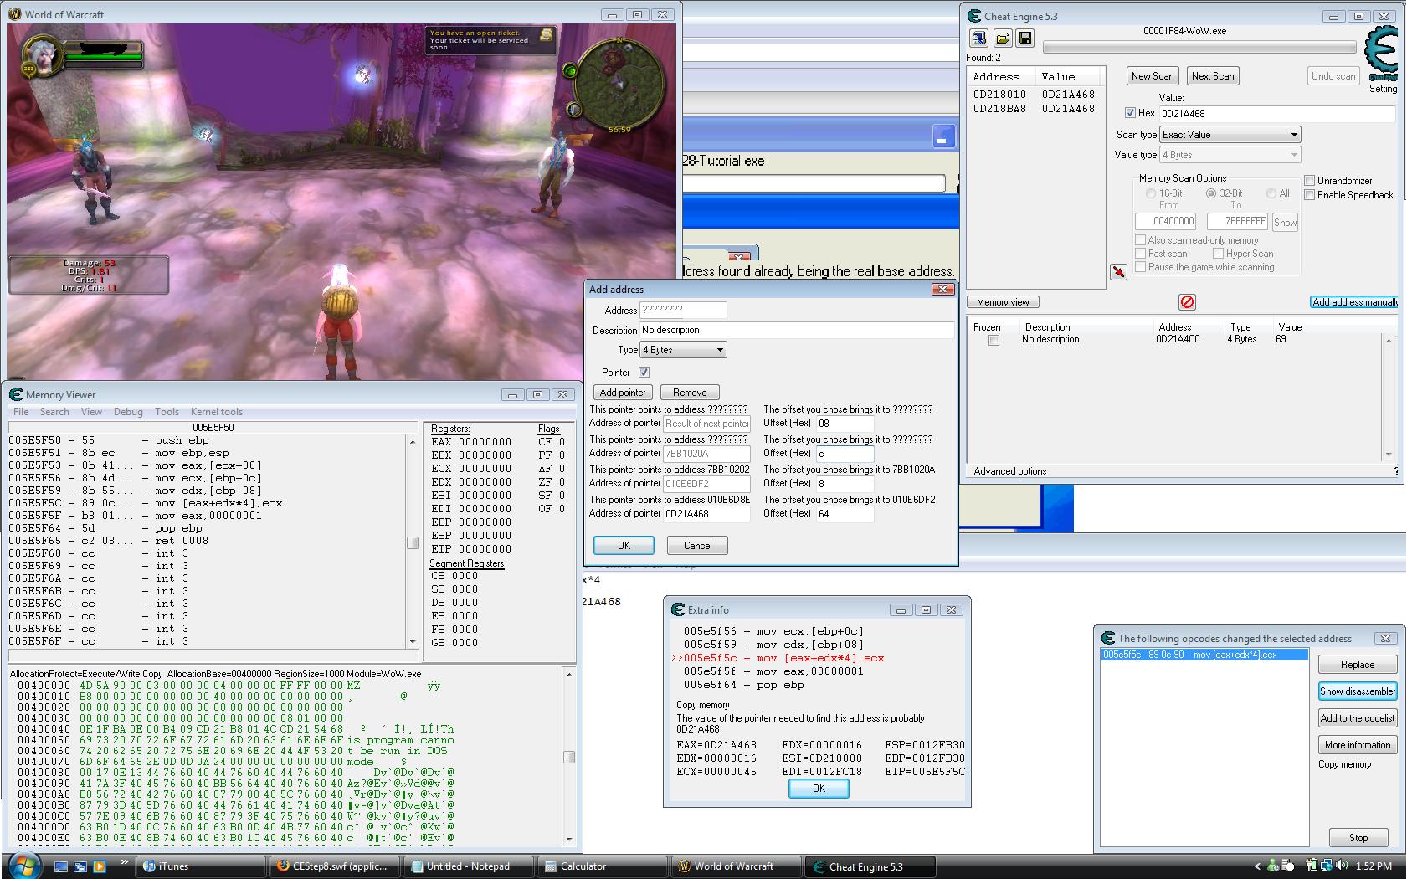Click the red arrow copy-to-address-list icon

tap(1118, 272)
